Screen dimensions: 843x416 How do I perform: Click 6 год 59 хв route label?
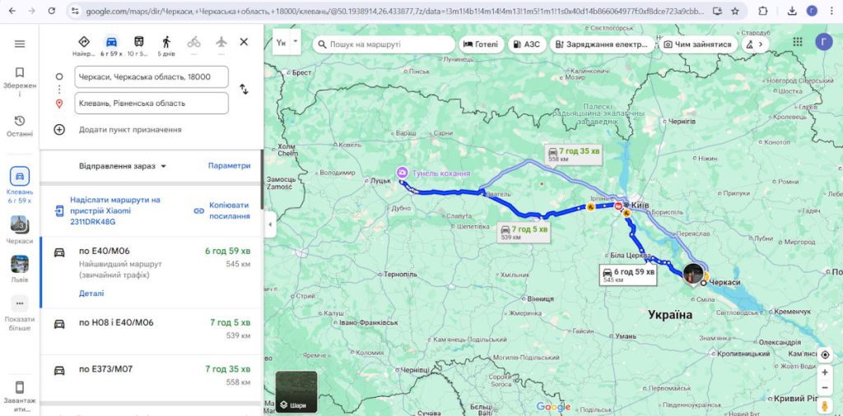pyautogui.click(x=628, y=275)
